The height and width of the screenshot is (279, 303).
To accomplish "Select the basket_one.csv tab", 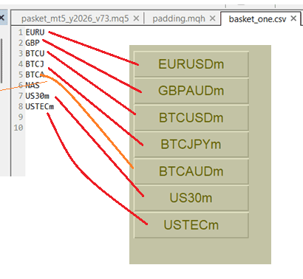I will point(257,19).
